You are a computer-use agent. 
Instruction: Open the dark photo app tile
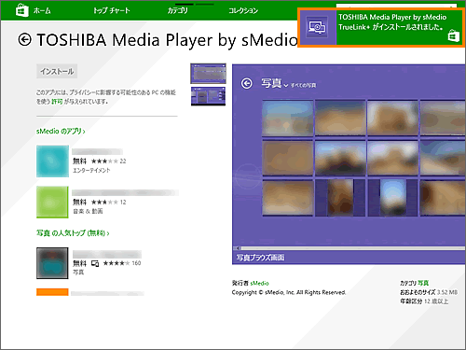[52, 263]
